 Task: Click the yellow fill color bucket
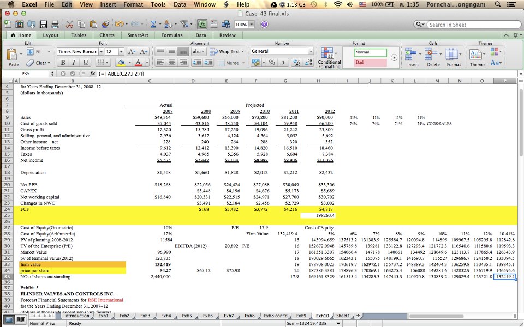point(121,63)
